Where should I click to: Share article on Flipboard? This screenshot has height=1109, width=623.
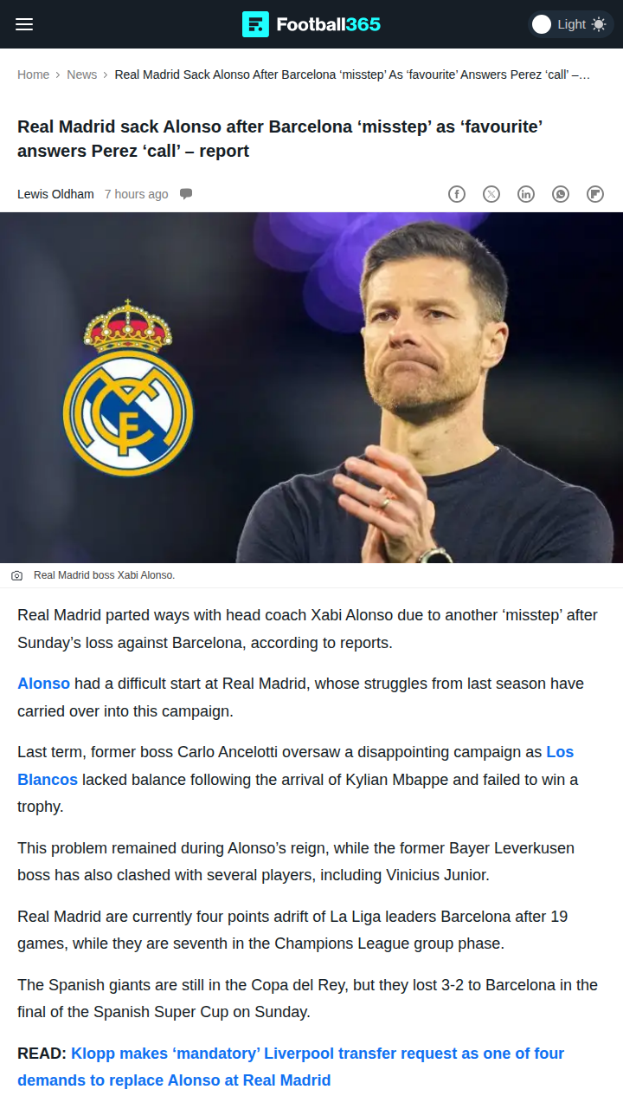[x=595, y=194]
